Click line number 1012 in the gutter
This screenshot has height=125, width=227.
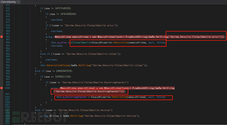[x=7, y=124]
